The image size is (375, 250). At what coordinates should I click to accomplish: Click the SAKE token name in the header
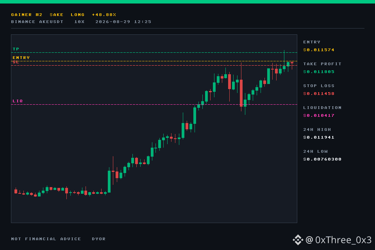tap(56, 14)
